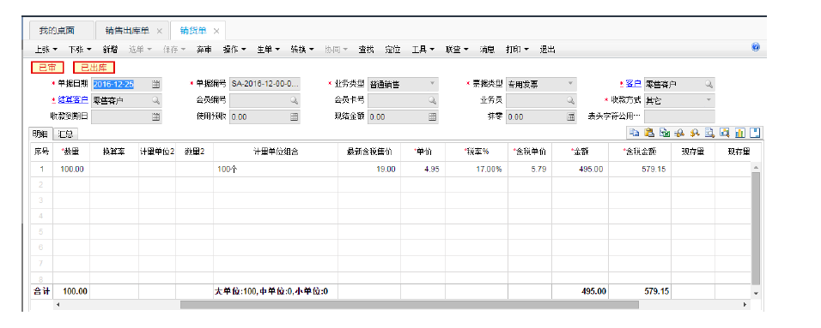This screenshot has width=821, height=328.
Task: Click the 含税金额 column header
Action: click(640, 152)
